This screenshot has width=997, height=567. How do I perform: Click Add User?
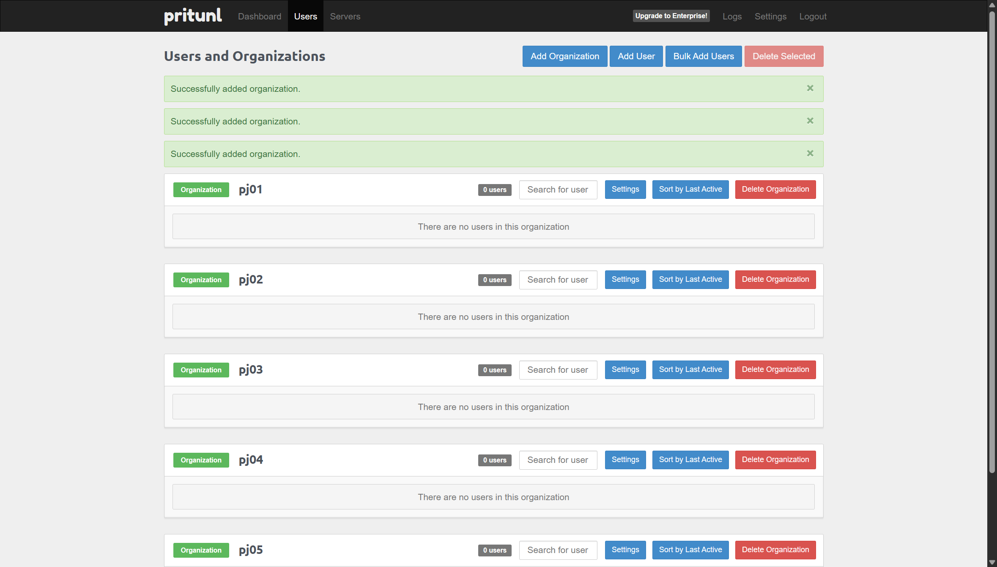tap(636, 56)
